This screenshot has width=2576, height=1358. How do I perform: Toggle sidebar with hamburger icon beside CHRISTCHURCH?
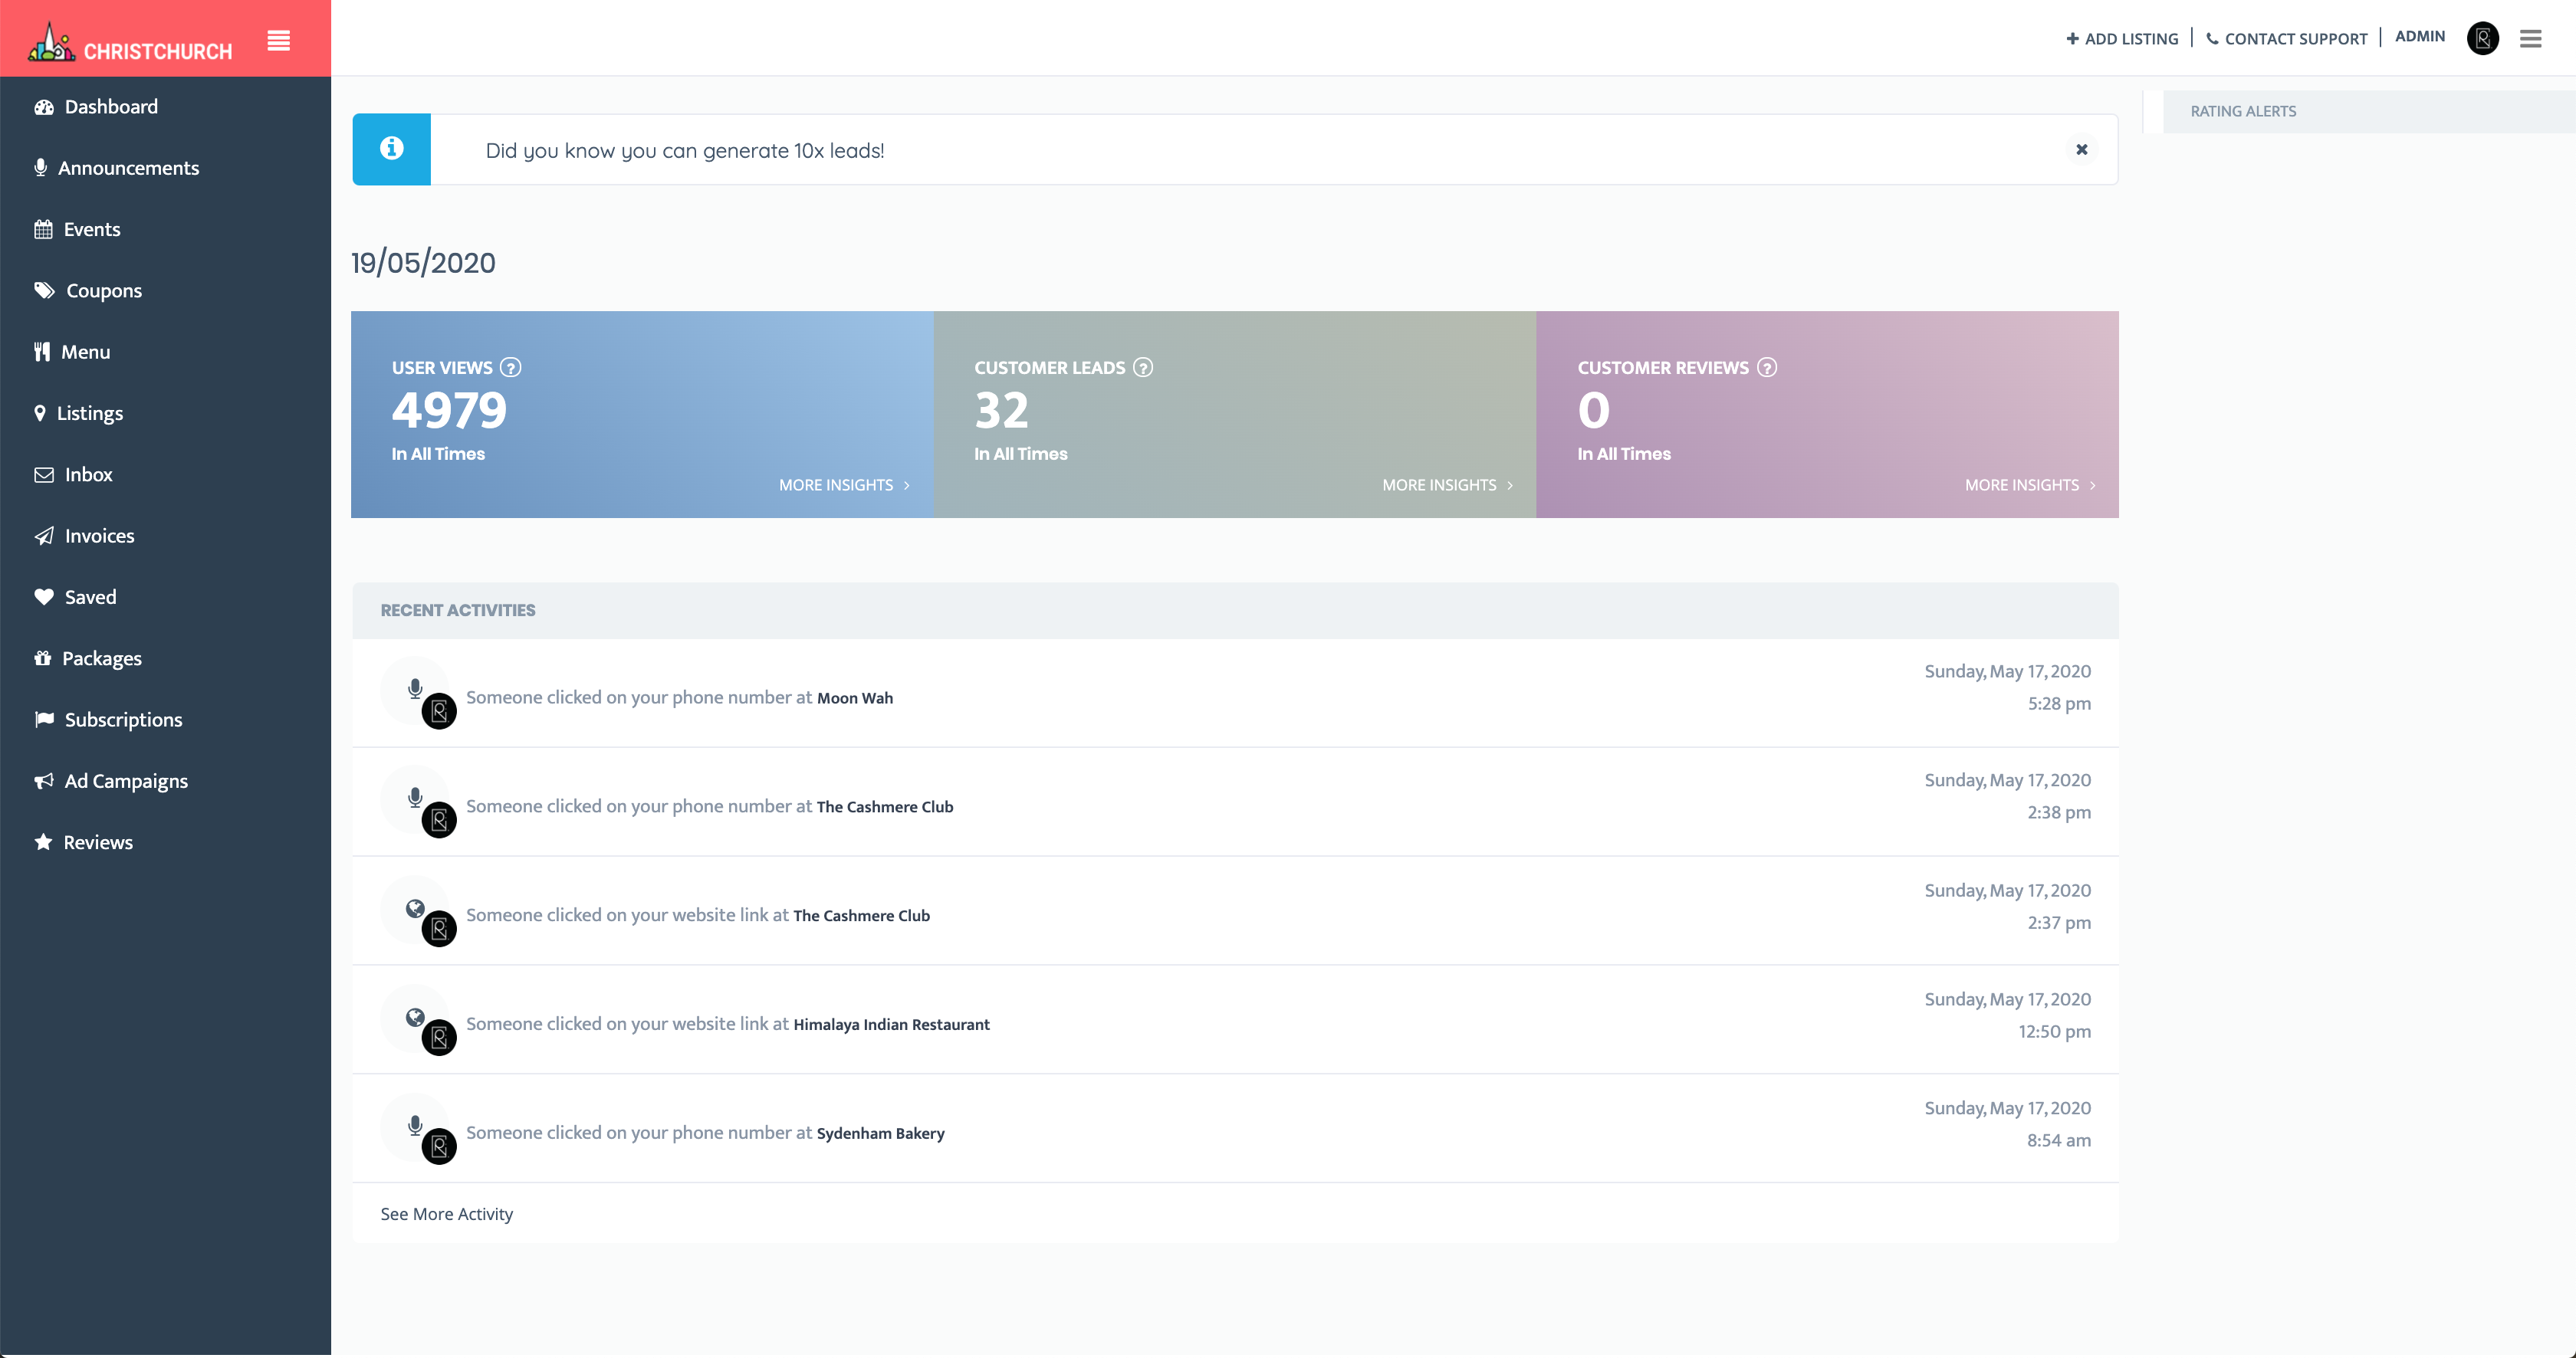point(279,41)
